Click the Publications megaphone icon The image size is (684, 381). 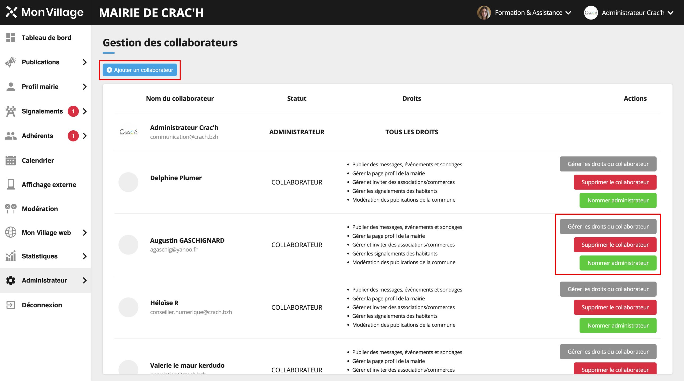click(x=11, y=62)
